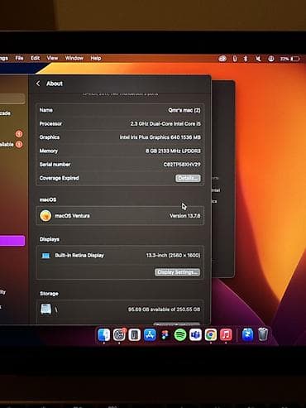Click the Bluetooth menu bar icon

[246, 59]
